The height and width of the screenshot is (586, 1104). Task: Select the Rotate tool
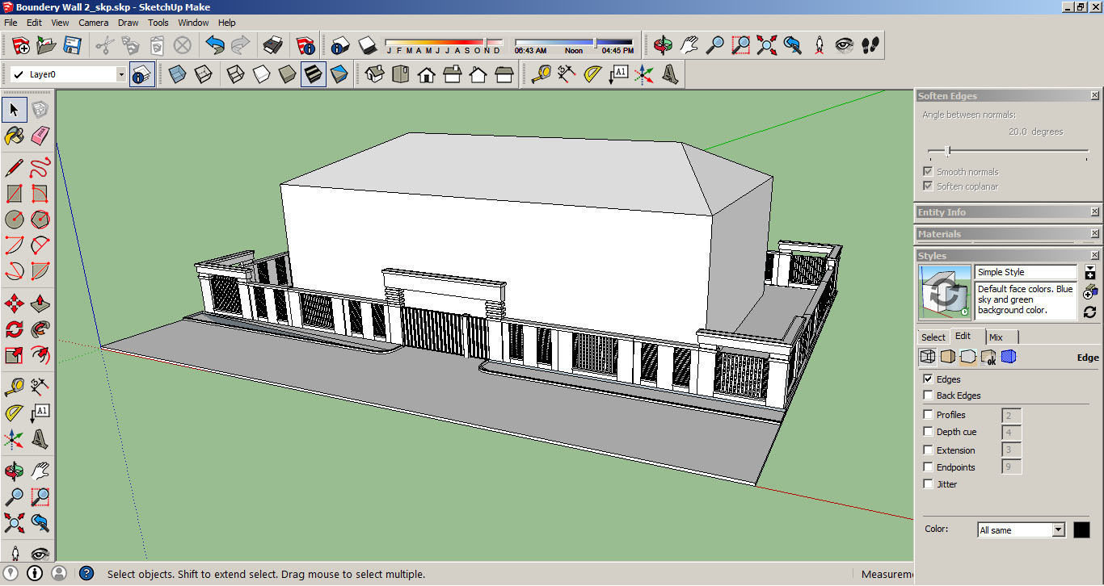pos(15,329)
